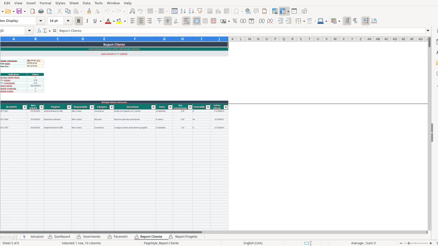The image size is (438, 246).
Task: Decrease indent
Action: (289, 21)
